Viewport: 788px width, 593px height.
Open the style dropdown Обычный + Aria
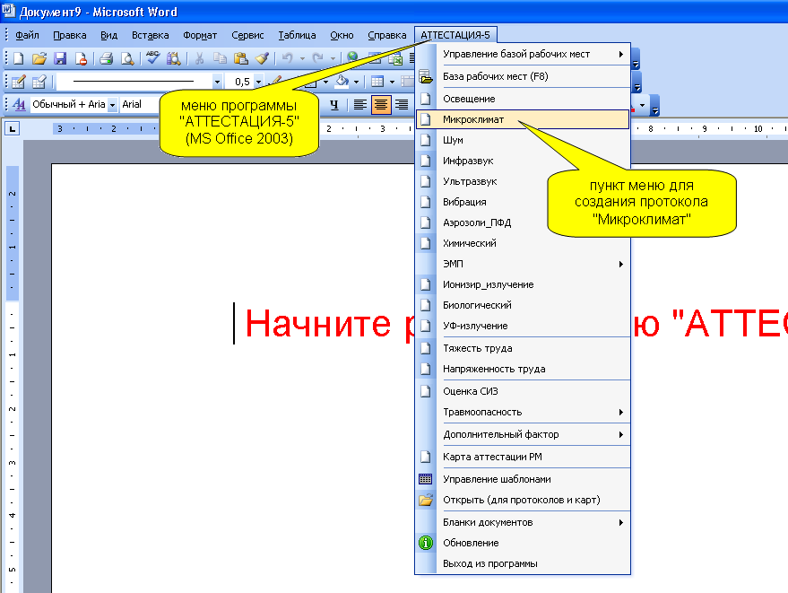113,105
